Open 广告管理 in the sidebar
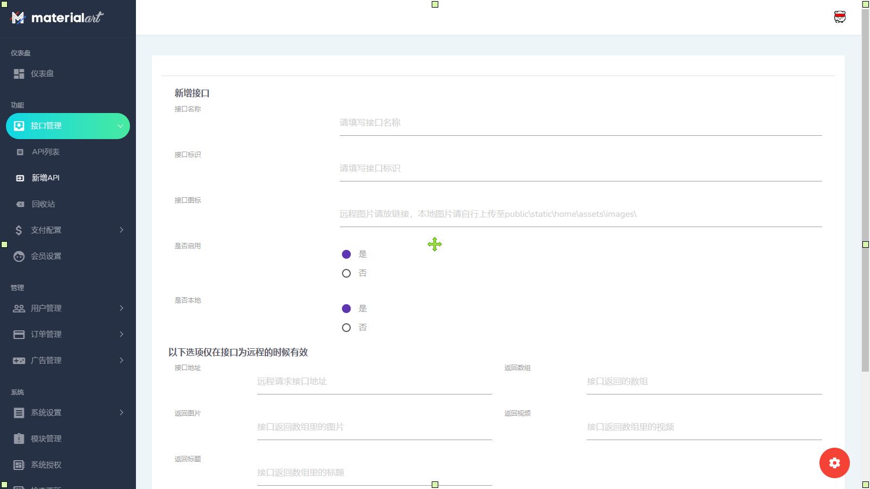This screenshot has width=870, height=489. (46, 361)
